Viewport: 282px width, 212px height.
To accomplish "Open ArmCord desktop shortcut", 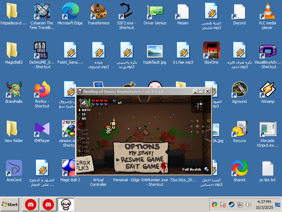I will pyautogui.click(x=14, y=168).
